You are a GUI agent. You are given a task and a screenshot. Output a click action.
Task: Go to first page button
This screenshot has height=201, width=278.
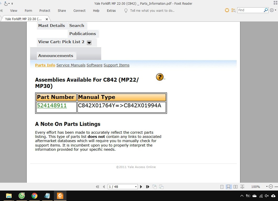tap(97, 187)
